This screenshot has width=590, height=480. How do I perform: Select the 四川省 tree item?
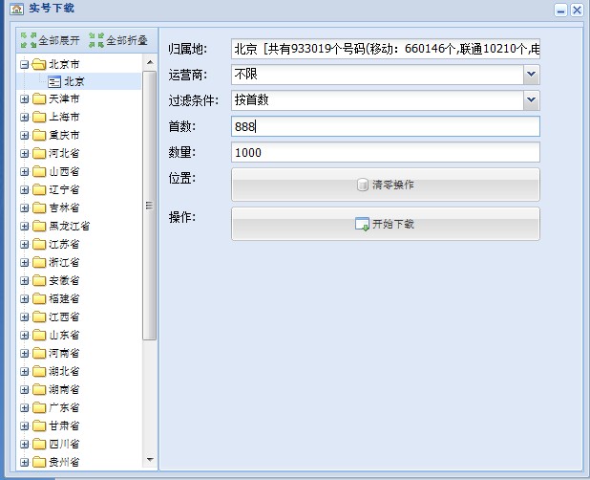pos(64,445)
